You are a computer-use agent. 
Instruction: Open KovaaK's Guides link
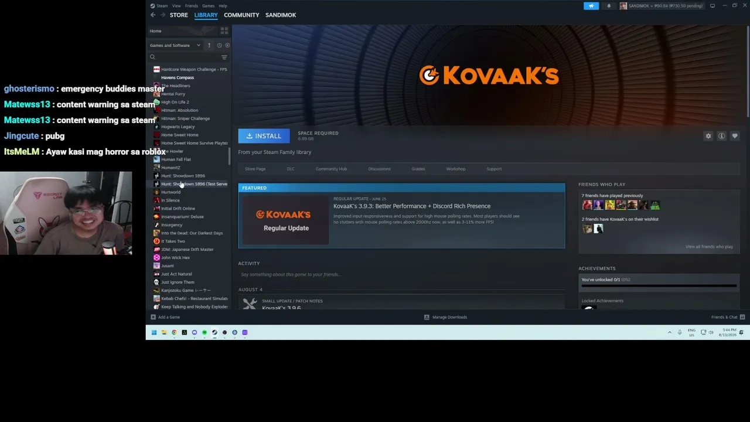418,169
